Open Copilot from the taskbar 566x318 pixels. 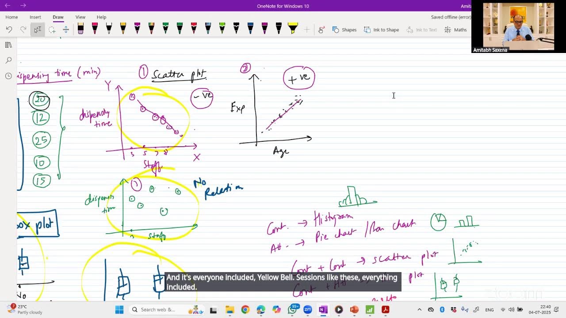pyautogui.click(x=276, y=310)
